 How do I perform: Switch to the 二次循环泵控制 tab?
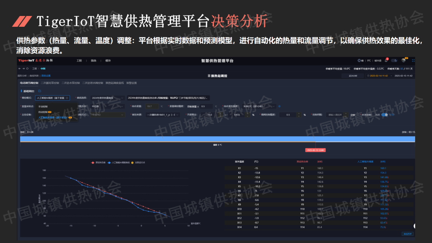(50, 83)
